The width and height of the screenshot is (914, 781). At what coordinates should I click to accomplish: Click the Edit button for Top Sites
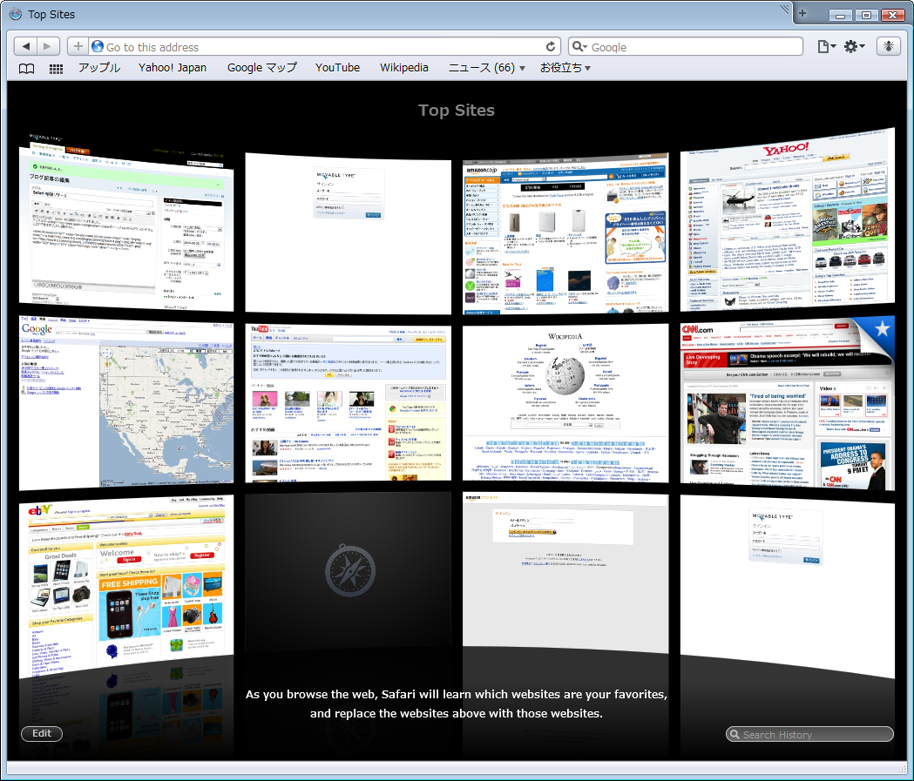click(41, 733)
